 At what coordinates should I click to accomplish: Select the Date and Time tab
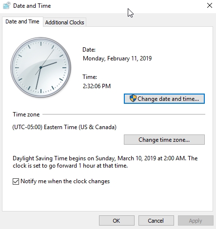pyautogui.click(x=22, y=21)
